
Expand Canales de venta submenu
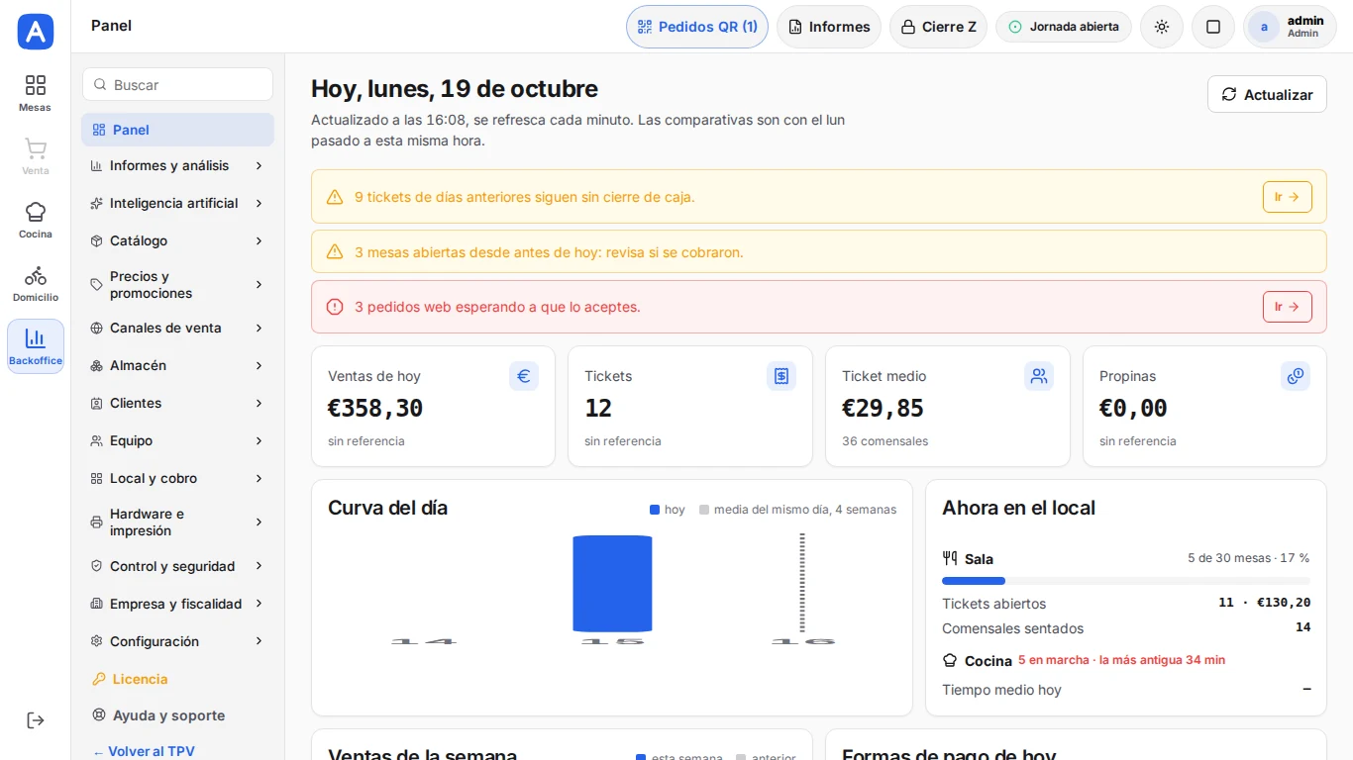pyautogui.click(x=177, y=328)
